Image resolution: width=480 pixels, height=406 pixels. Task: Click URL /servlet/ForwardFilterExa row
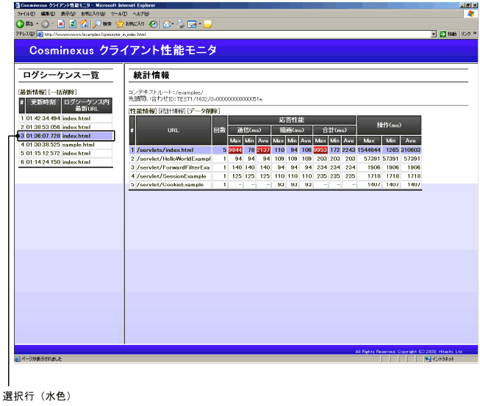(173, 167)
